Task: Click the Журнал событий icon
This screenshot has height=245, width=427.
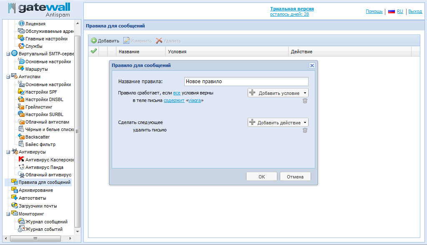Action: 21,229
